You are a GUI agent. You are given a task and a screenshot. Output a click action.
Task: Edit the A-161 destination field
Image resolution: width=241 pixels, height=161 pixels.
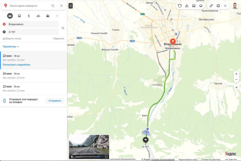coord(33,32)
